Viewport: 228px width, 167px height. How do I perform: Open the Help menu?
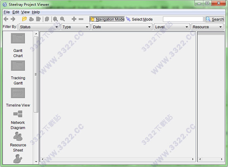point(36,12)
